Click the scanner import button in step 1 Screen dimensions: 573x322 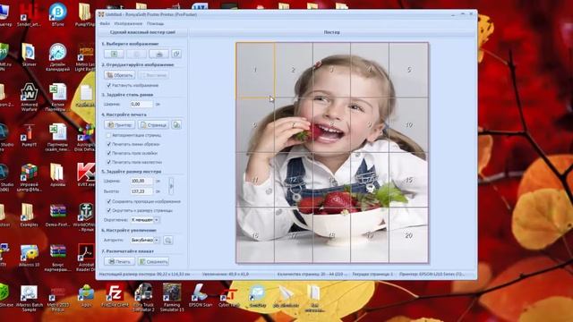coord(159,54)
